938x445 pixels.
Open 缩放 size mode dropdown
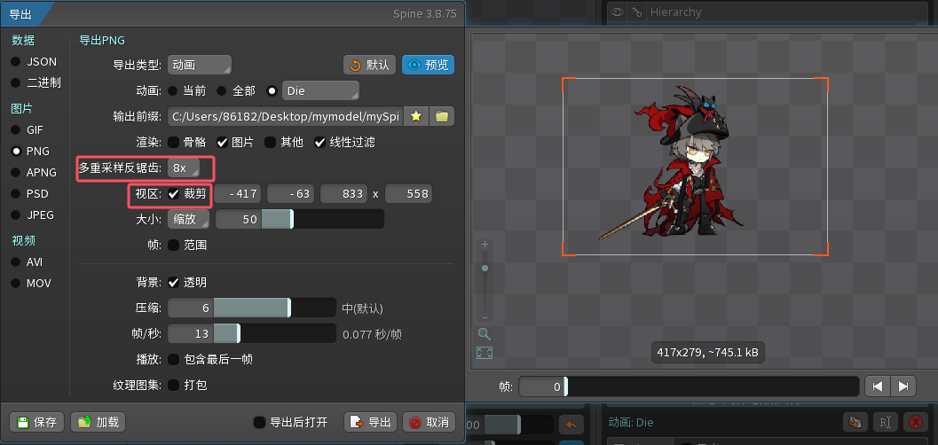pos(188,219)
